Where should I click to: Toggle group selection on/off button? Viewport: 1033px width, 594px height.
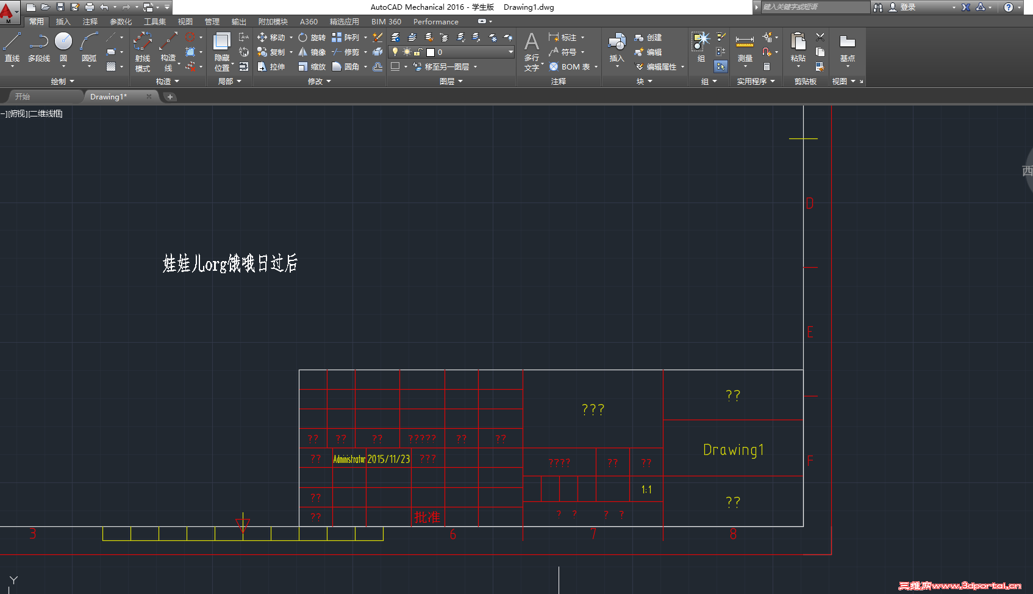click(x=721, y=66)
